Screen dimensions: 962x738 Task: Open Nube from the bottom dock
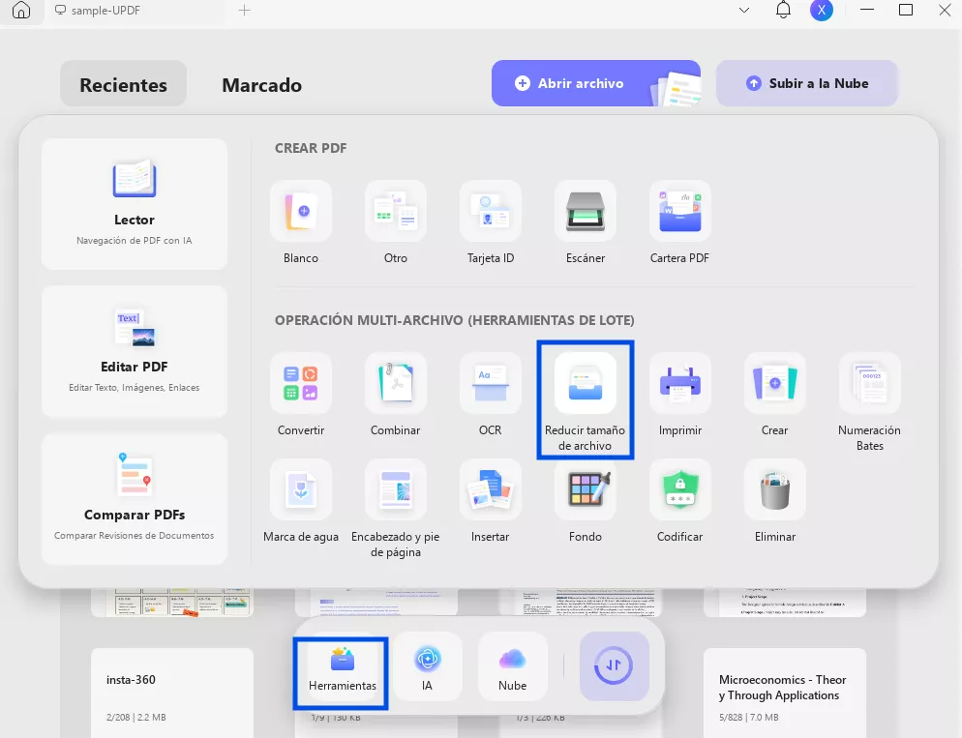pyautogui.click(x=512, y=667)
